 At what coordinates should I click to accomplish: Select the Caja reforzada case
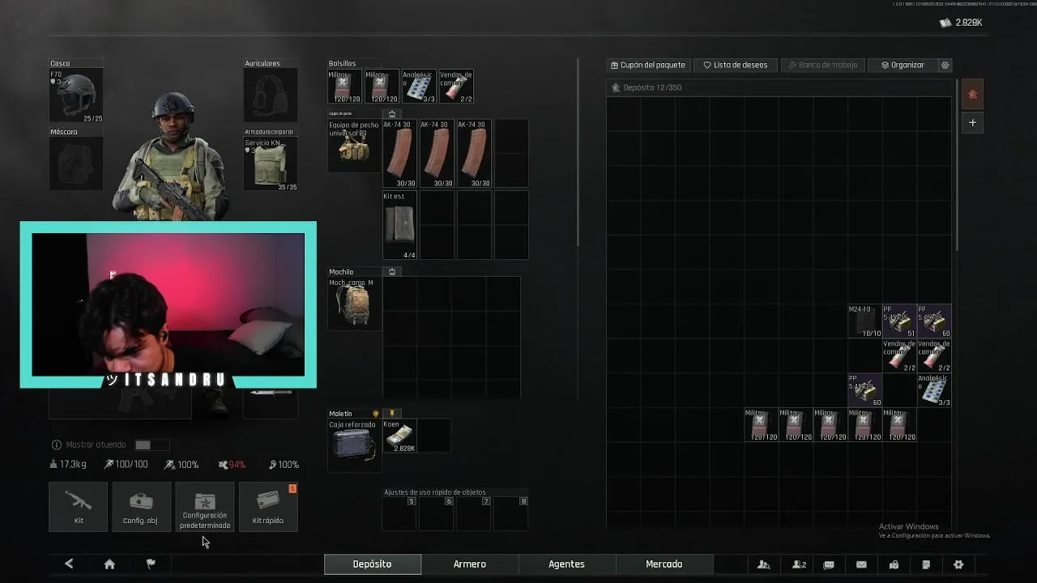point(354,445)
